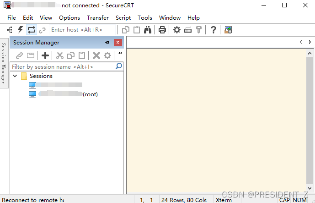Click the terminal vertical scrollbar track
315x203 pixels.
[x=310, y=121]
